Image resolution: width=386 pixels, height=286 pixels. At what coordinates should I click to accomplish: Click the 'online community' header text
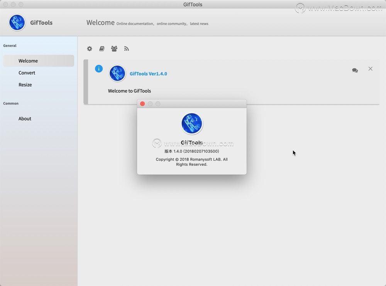(171, 24)
